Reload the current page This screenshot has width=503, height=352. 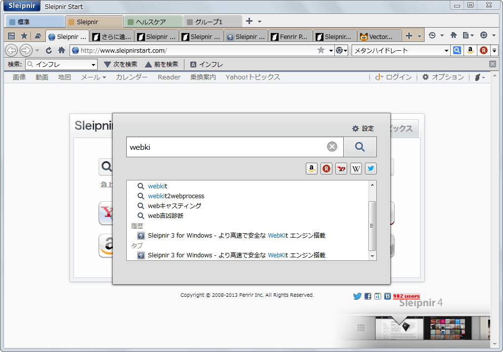coord(49,50)
